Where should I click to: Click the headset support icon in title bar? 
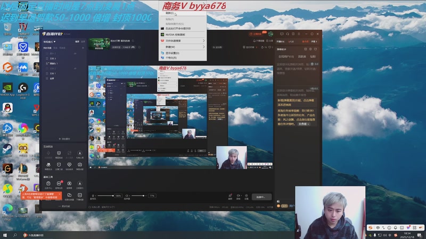click(x=288, y=34)
